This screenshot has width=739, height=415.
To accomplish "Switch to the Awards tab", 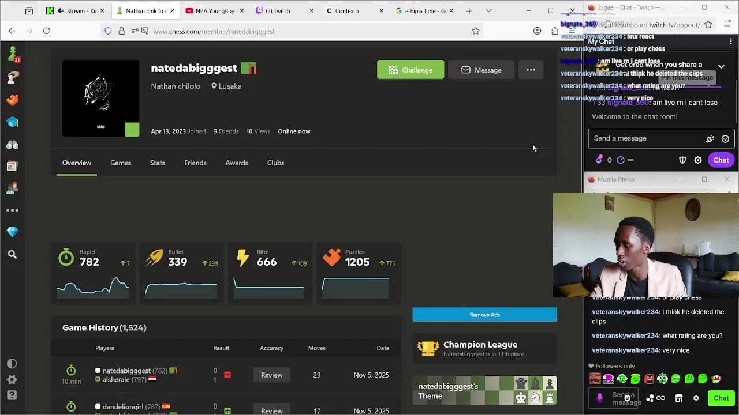I will pos(237,163).
